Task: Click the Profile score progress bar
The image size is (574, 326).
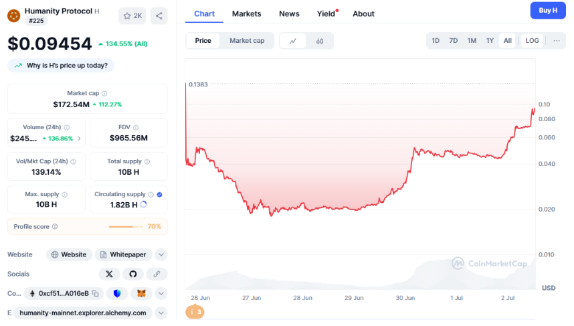Action: click(126, 226)
